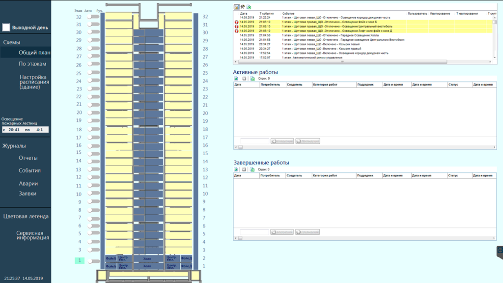503x283 pixels.
Task: Switch floor 18 Авто/Руч. toggle
Action: 93,130
